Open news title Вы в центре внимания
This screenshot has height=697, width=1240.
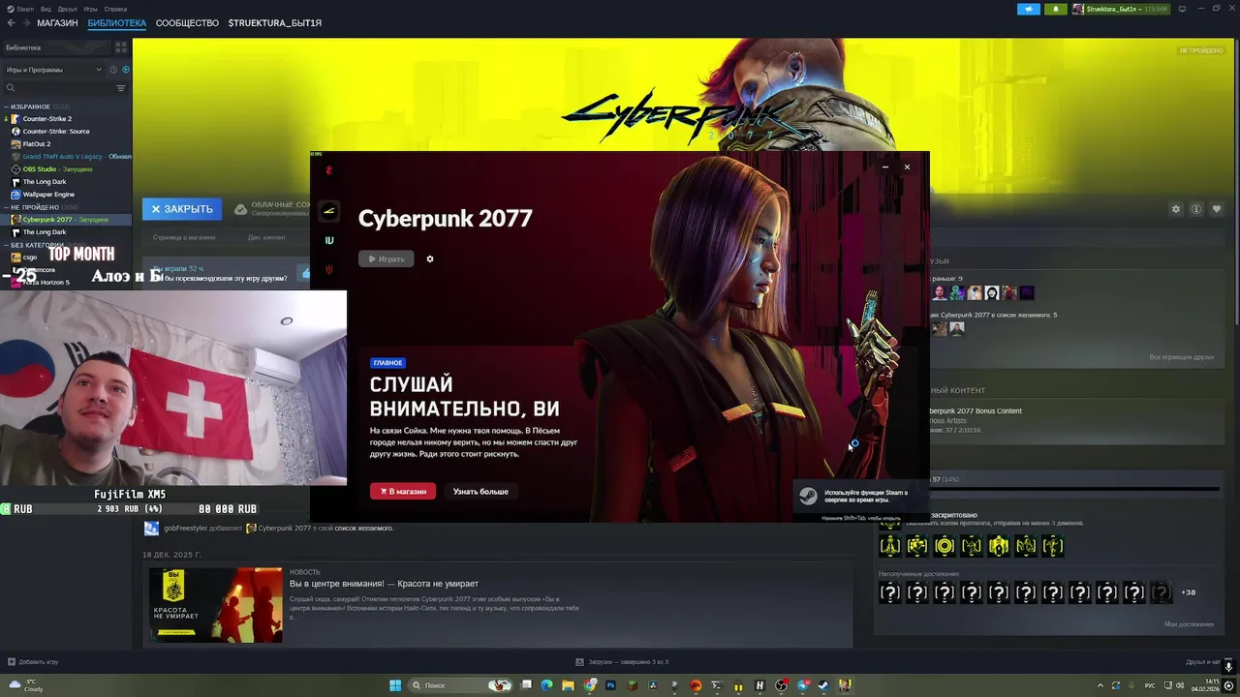click(385, 584)
